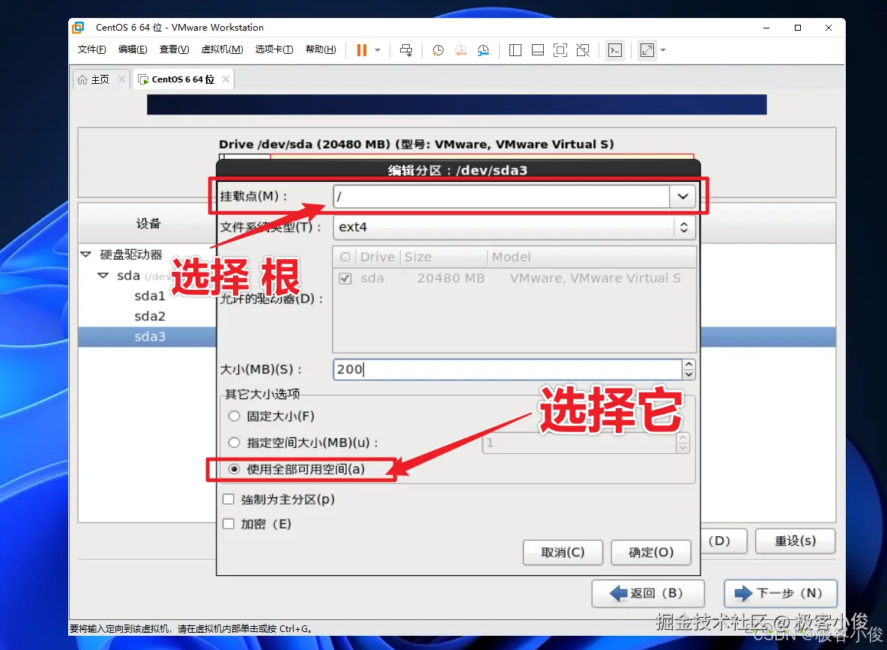Close the 主页 tab
The height and width of the screenshot is (650, 887).
[121, 79]
